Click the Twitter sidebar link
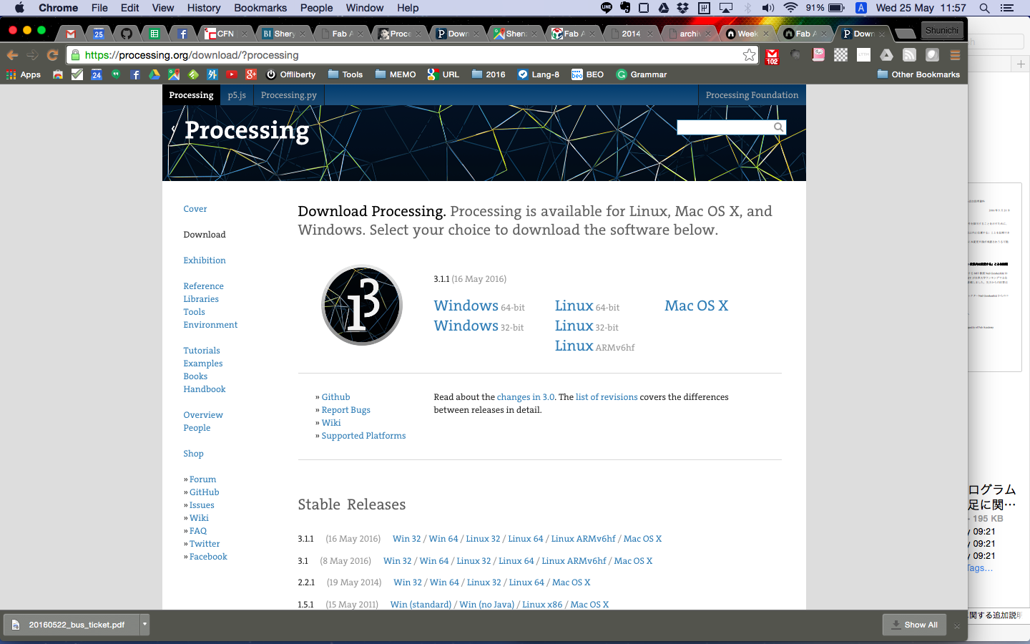The height and width of the screenshot is (644, 1030). [205, 544]
